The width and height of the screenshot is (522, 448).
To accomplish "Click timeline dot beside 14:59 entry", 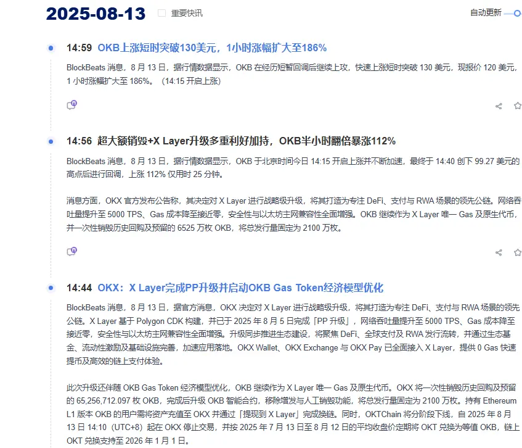I will click(51, 48).
